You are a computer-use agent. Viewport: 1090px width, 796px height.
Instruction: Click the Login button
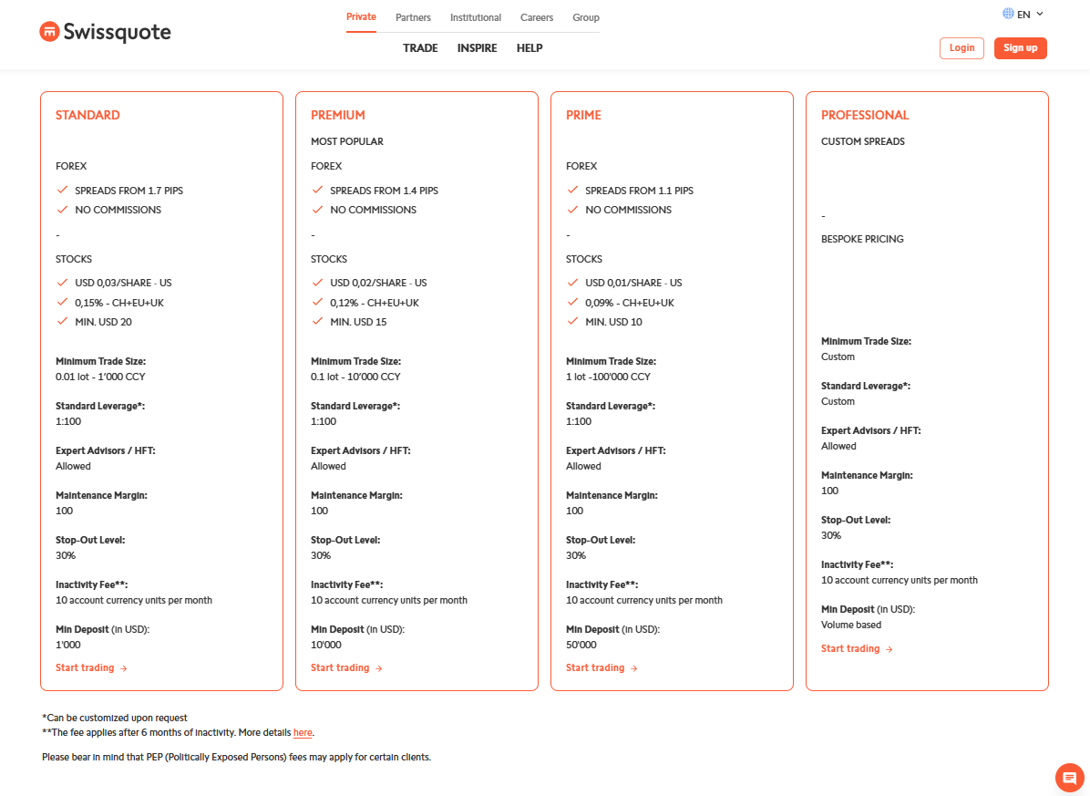961,47
